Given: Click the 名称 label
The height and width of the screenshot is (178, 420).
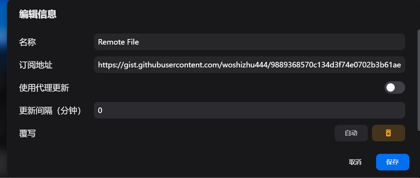Looking at the screenshot, I should pyautogui.click(x=27, y=42).
